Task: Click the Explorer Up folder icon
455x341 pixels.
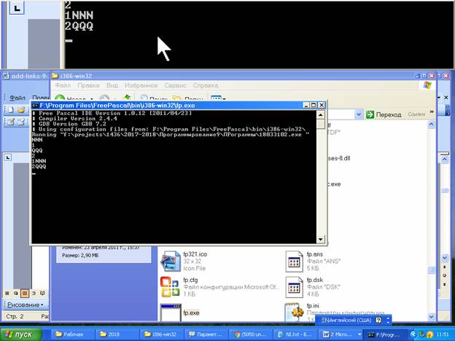Action: point(127,98)
